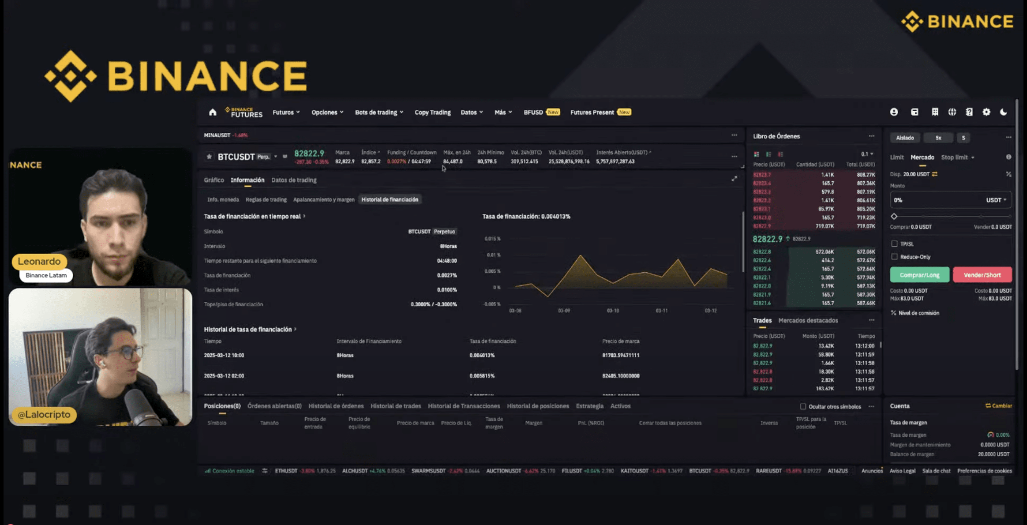Click the guide book icon beside Perp.
This screenshot has height=525, width=1027.
click(x=285, y=157)
